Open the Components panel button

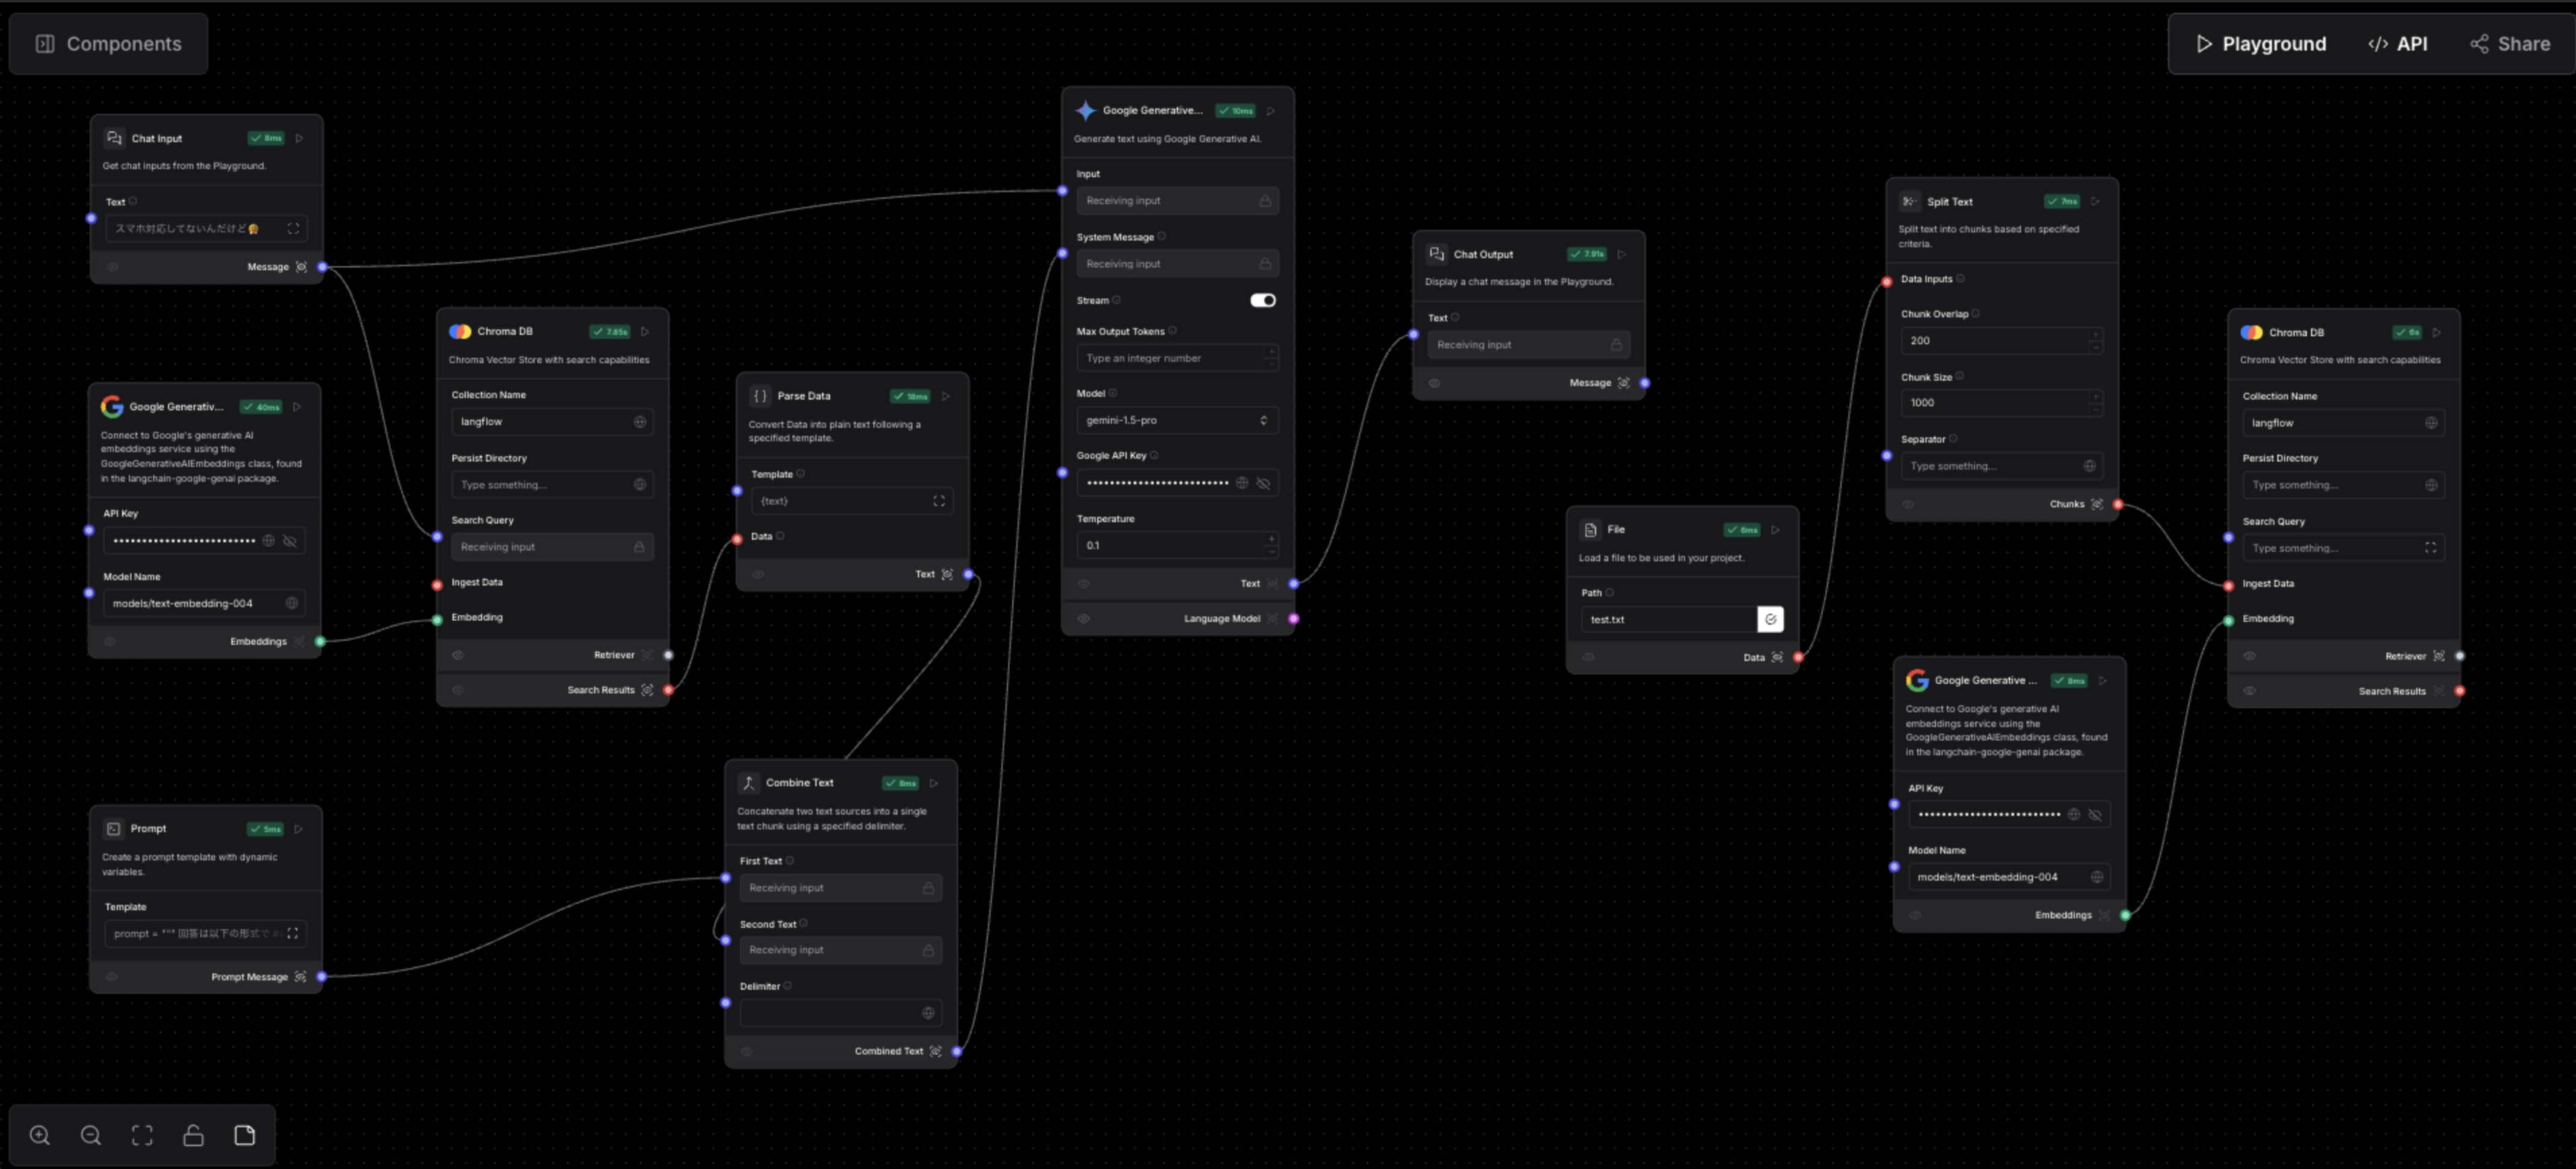[109, 44]
